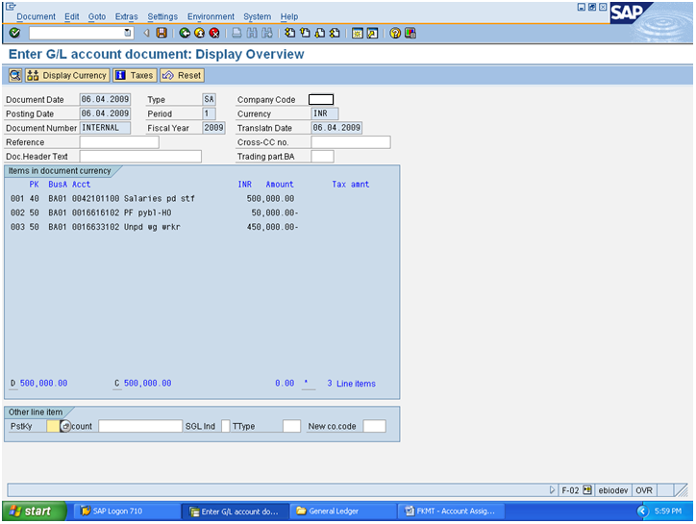The width and height of the screenshot is (696, 524).
Task: Click the yellow Help question mark icon
Action: [395, 33]
